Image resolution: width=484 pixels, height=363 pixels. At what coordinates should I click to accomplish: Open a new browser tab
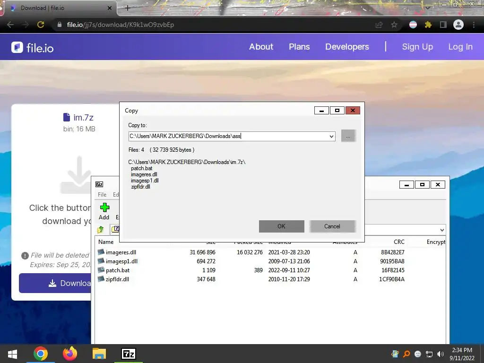[x=128, y=8]
